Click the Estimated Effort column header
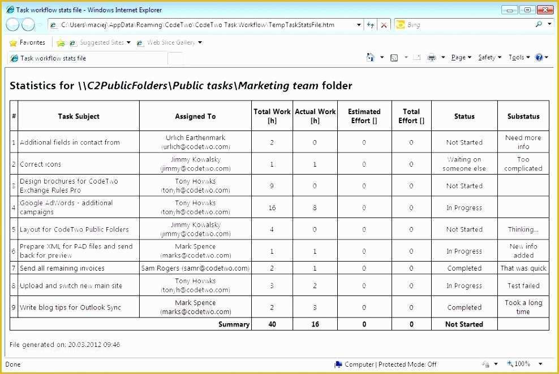The width and height of the screenshot is (559, 374). (364, 116)
